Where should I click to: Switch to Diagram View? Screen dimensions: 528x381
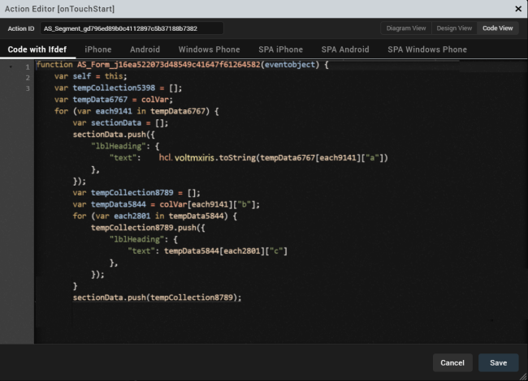pos(405,28)
